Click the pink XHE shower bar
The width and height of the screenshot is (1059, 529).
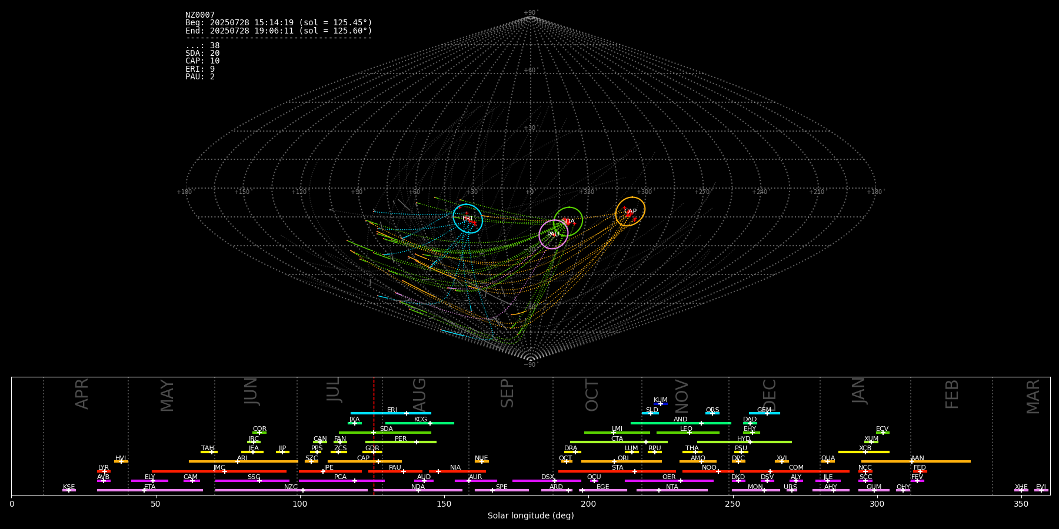pyautogui.click(x=1021, y=490)
